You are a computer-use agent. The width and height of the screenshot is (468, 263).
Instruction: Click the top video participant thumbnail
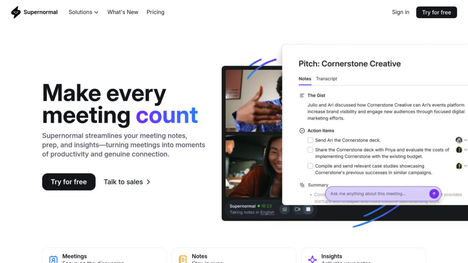[254, 100]
